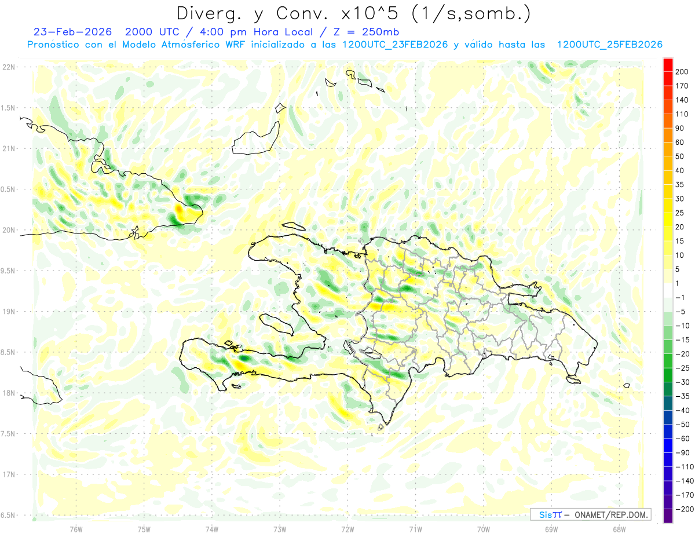Click the '1200UTC_23FEB2026' initialization time
695x537 pixels.
tap(395, 45)
